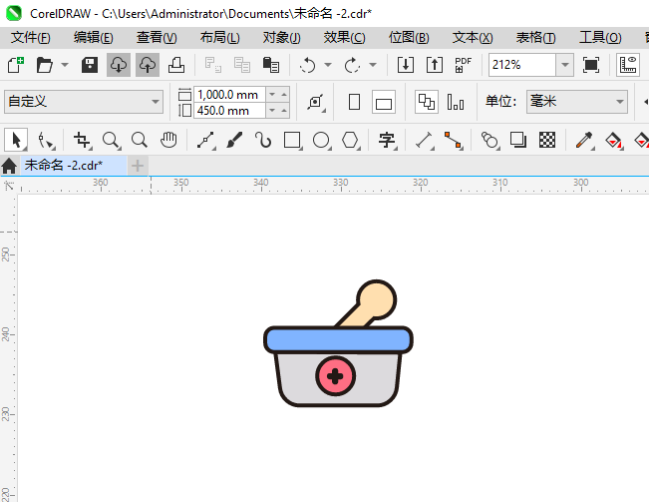Screen dimensions: 649x502
Task: Open the 编辑(E) menu
Action: pyautogui.click(x=94, y=38)
